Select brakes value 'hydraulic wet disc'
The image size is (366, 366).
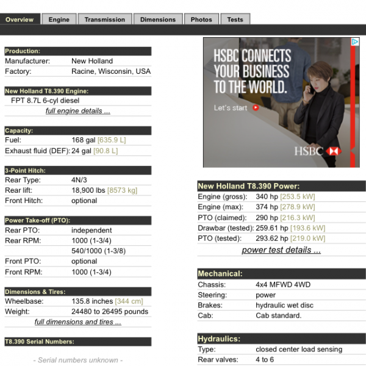point(284,306)
